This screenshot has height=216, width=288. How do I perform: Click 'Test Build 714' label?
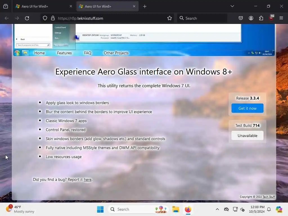tap(247, 125)
